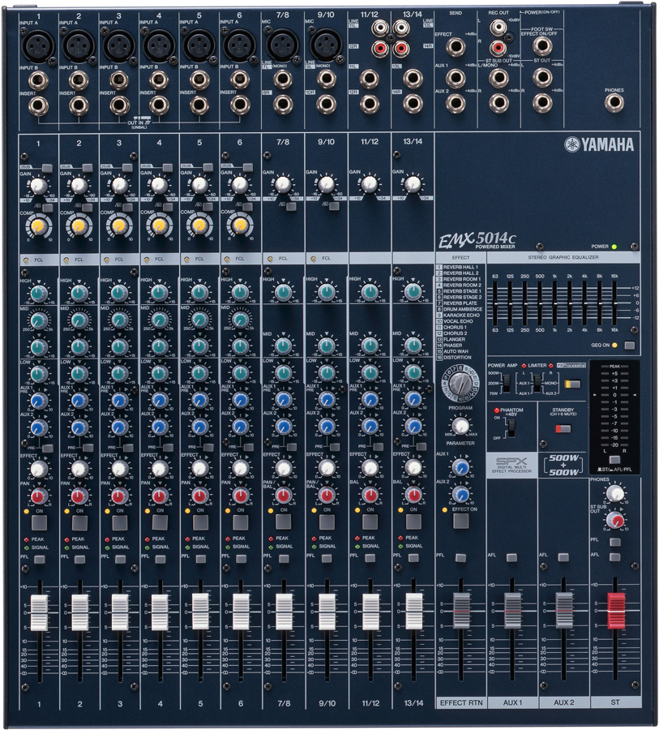Click the channel 6 fader
Image resolution: width=659 pixels, height=730 pixels.
pos(241,612)
